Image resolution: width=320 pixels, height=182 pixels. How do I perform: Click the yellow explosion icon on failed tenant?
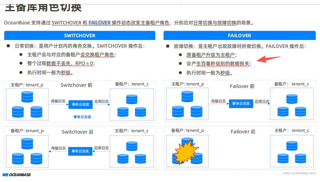coord(186,151)
